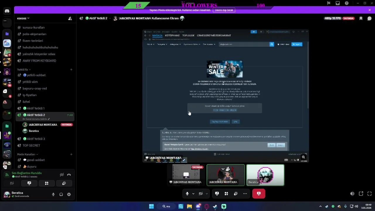Click 'Bir kanal durumu belirle' status link

(x=36, y=119)
